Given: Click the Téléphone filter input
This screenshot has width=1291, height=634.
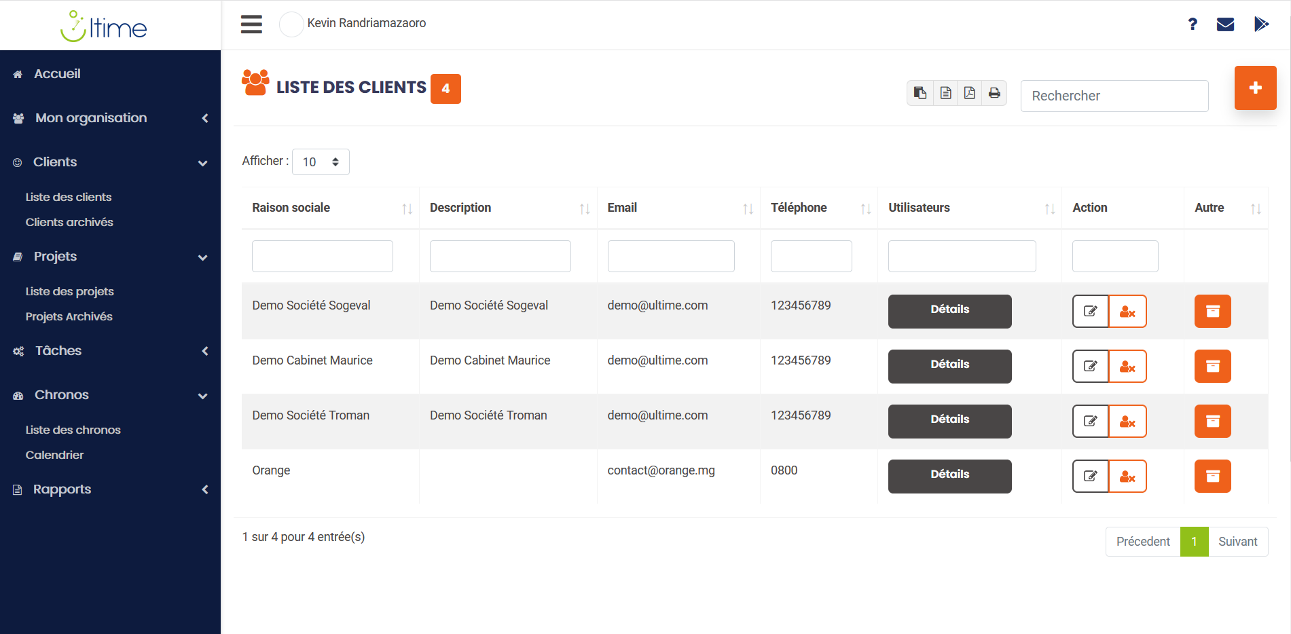Looking at the screenshot, I should pos(812,256).
